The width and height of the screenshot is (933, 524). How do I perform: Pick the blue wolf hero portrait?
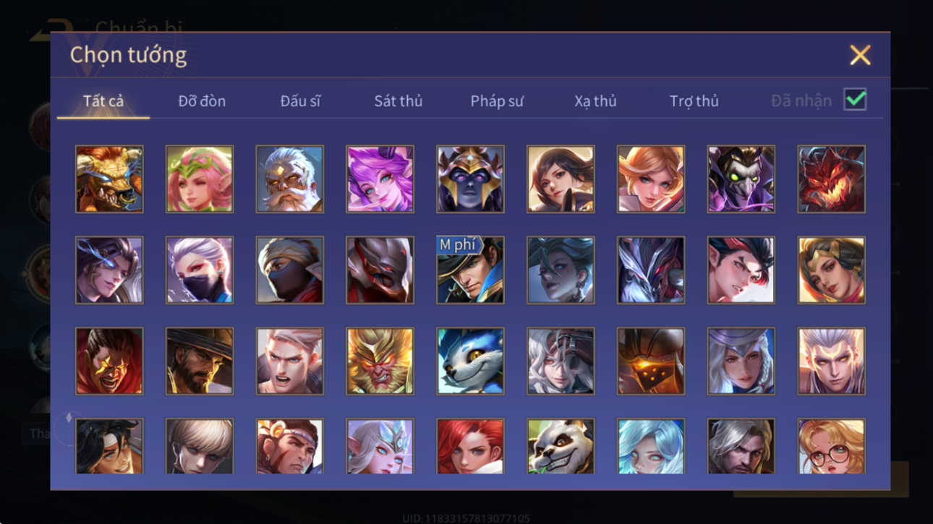(470, 361)
